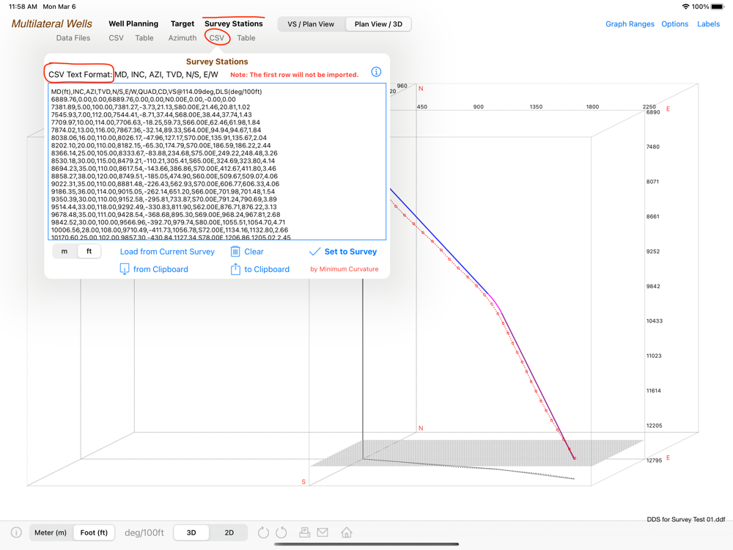This screenshot has width=733, height=550.
Task: Click the CSV row starting 9022.31
Action: pos(165,184)
